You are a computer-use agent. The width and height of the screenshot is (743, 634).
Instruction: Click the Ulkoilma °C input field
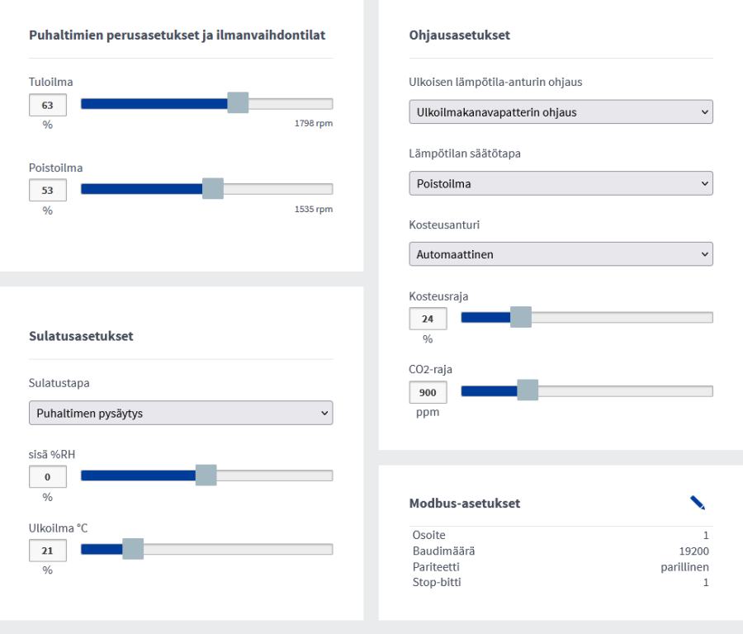[x=48, y=551]
